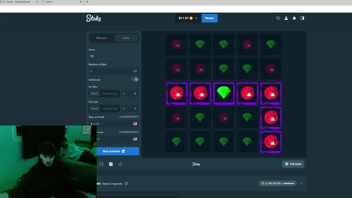Open the Wallet button

tap(210, 18)
